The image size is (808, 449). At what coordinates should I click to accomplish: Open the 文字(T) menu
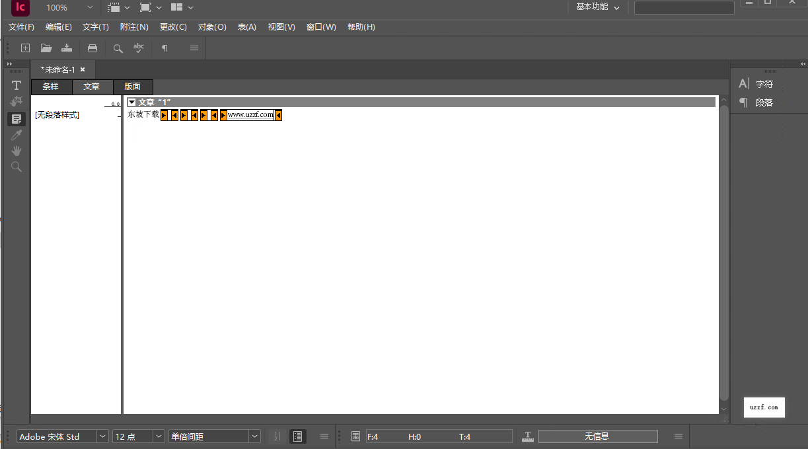(95, 27)
